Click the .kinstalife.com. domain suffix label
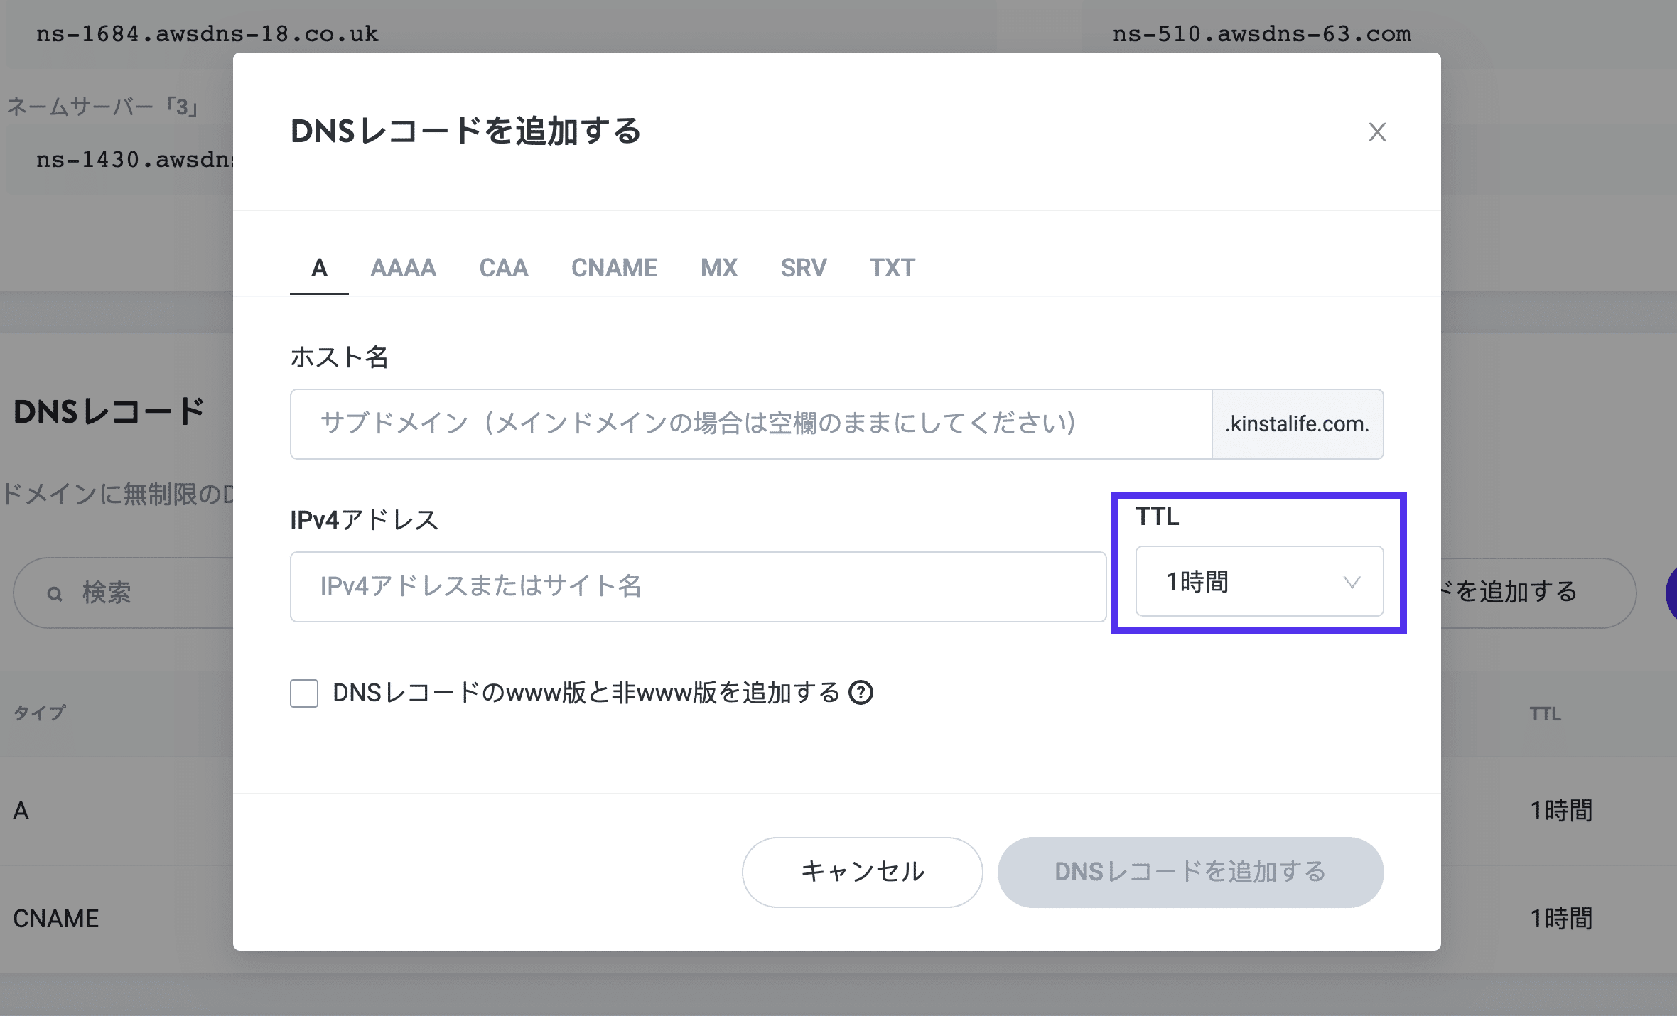 [x=1297, y=423]
